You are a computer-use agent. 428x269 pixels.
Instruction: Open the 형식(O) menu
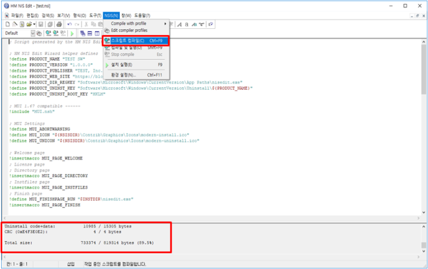79,16
